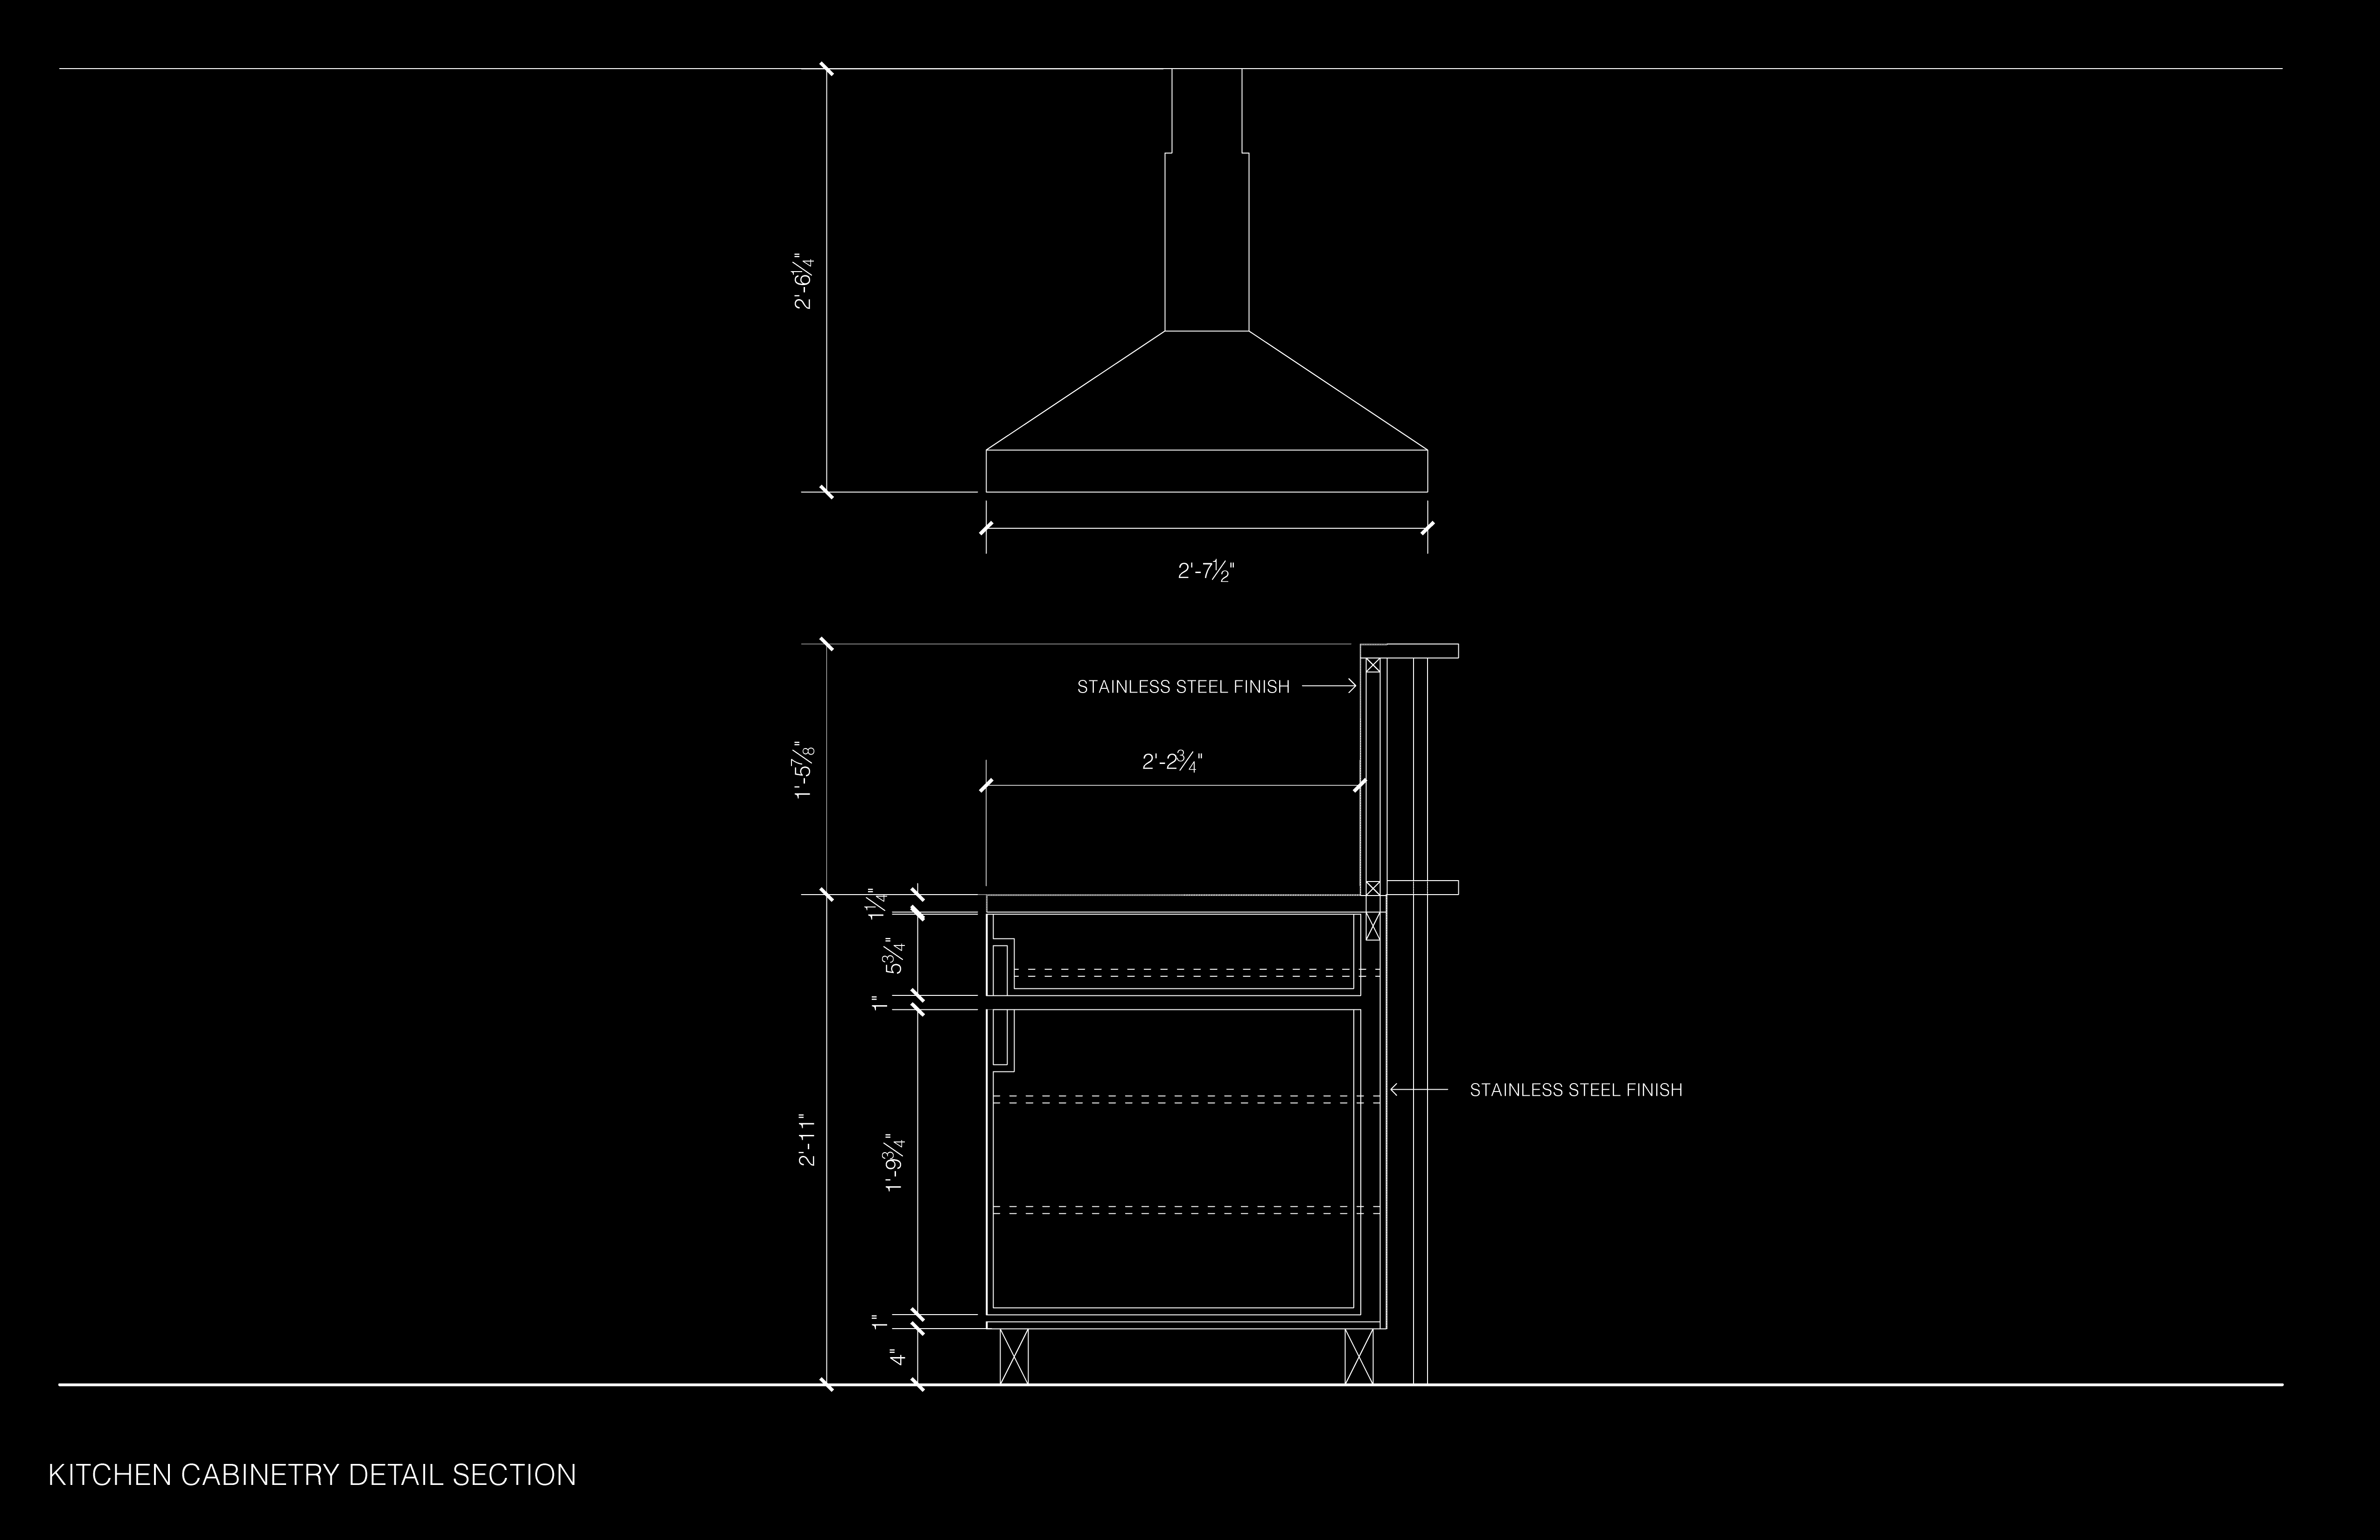Select the lower cabinet door handle
2380x1540 pixels.
[999, 1037]
